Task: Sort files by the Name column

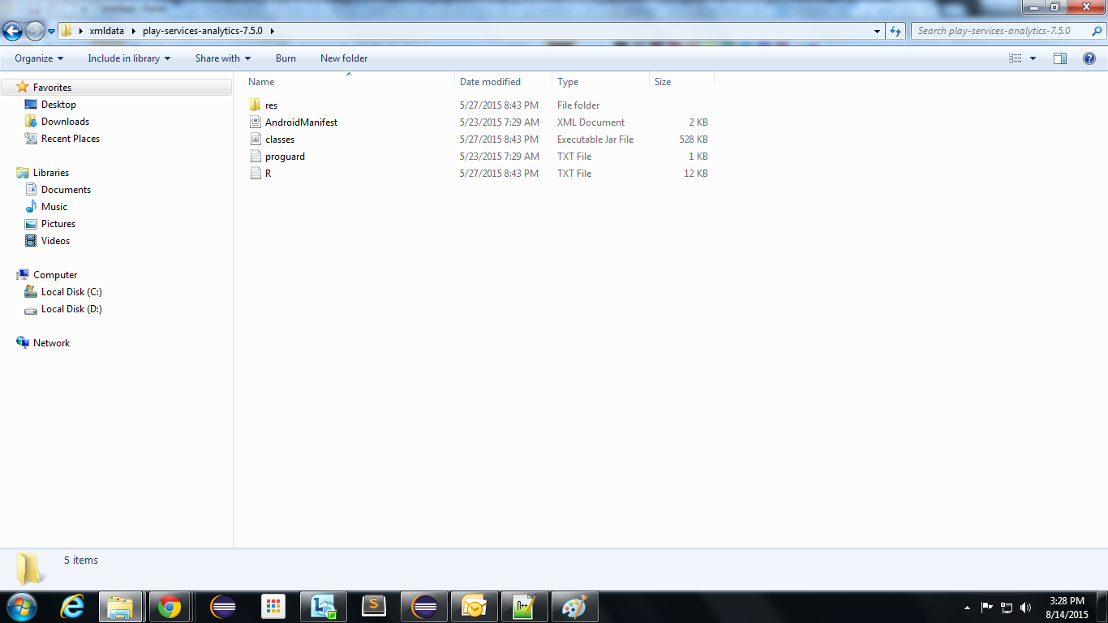Action: 349,82
